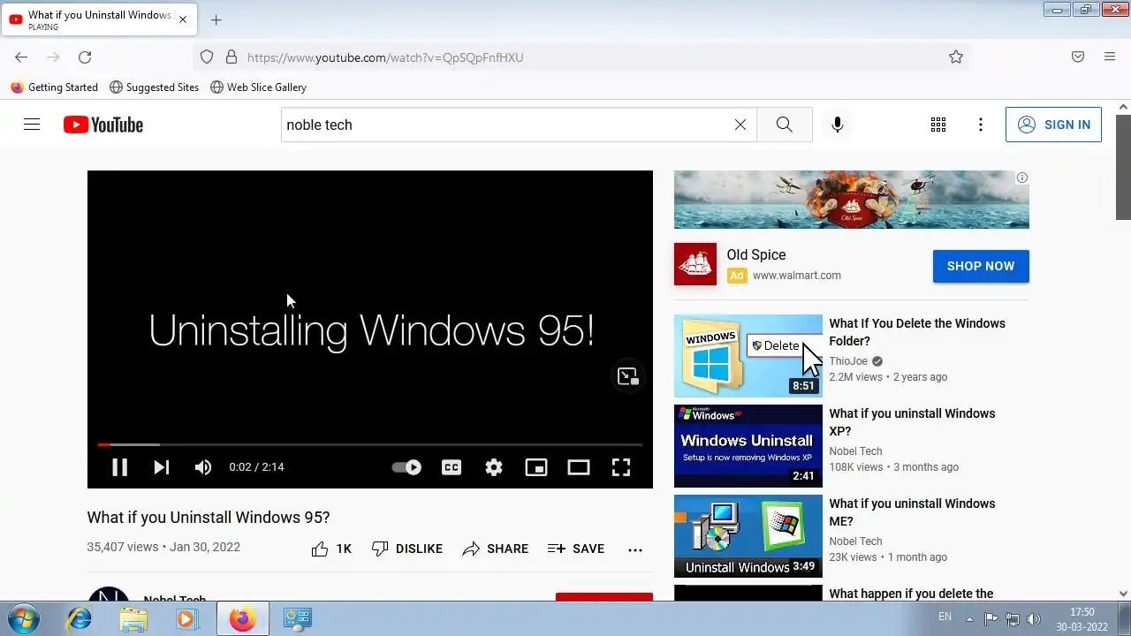Save video to playlist
This screenshot has width=1131, height=636.
pos(576,549)
